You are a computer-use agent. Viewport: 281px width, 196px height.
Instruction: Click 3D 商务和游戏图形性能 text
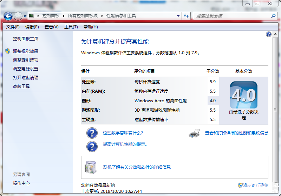(157, 110)
